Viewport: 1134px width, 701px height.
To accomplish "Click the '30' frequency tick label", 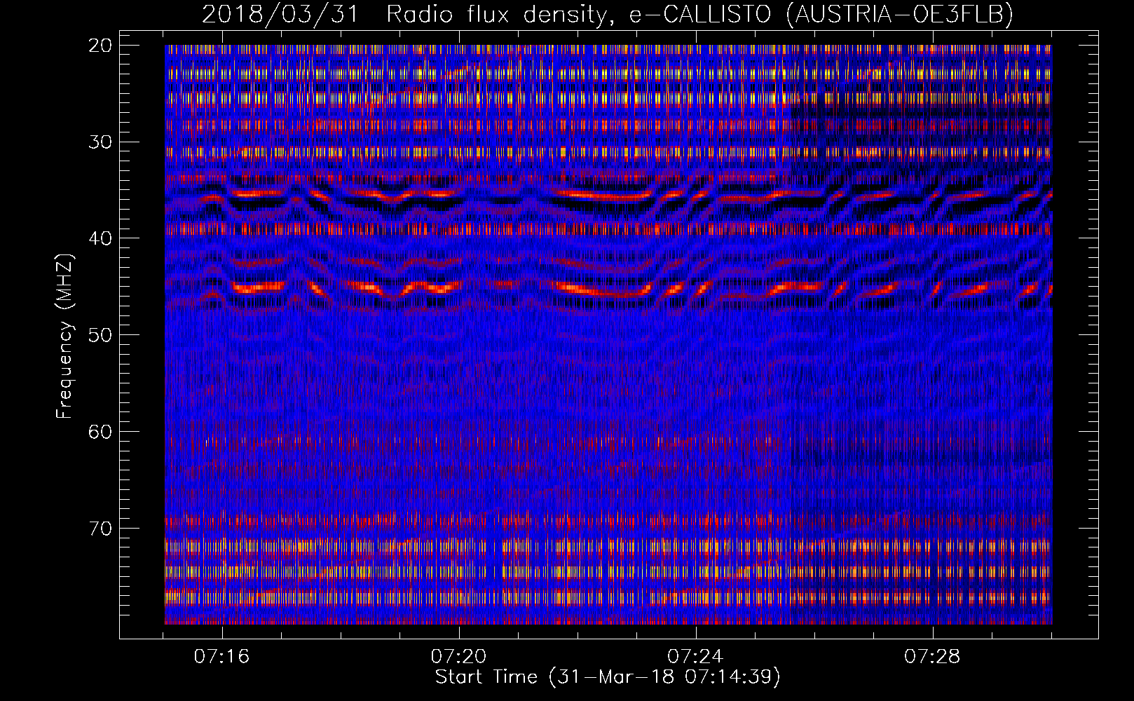I will pos(101,142).
